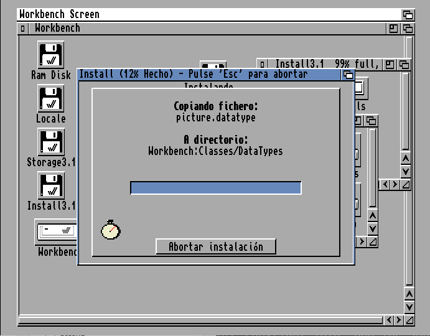The height and width of the screenshot is (336, 430).
Task: Open the Install3.1 disk icon
Action: pyautogui.click(x=50, y=187)
